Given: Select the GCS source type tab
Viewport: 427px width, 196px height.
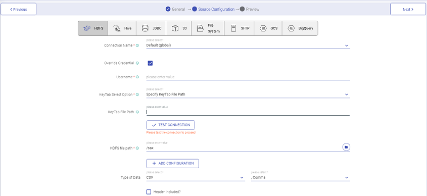Looking at the screenshot, I should [x=268, y=28].
